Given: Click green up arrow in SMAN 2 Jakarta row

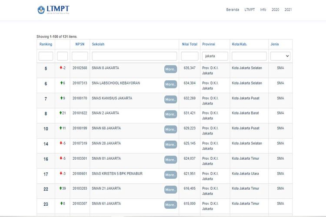Looking at the screenshot, I should tap(61, 113).
